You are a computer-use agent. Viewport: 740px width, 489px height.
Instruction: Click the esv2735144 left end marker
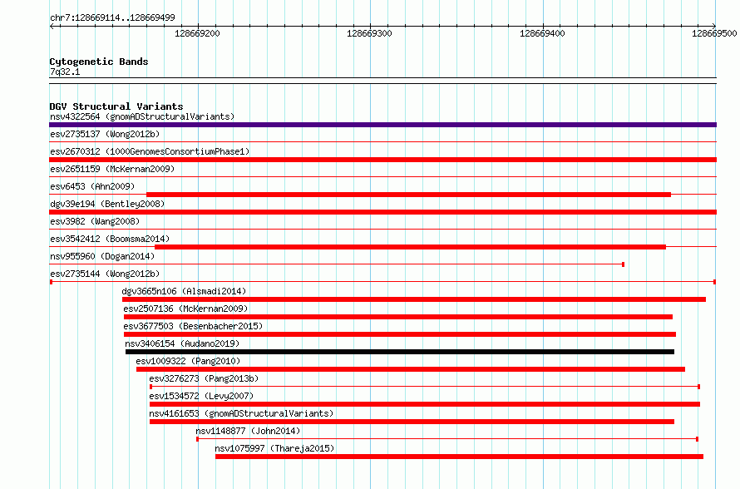coord(51,282)
